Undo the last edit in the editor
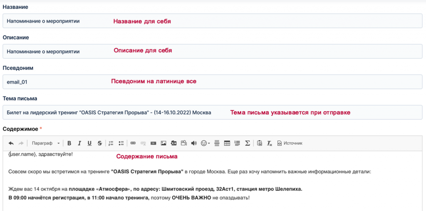426x211 pixels. coord(11,143)
